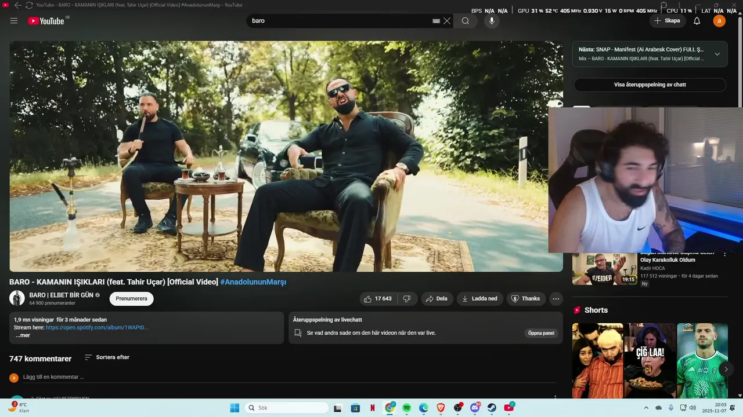Open the on-screen keyboard icon in search

[x=436, y=21]
